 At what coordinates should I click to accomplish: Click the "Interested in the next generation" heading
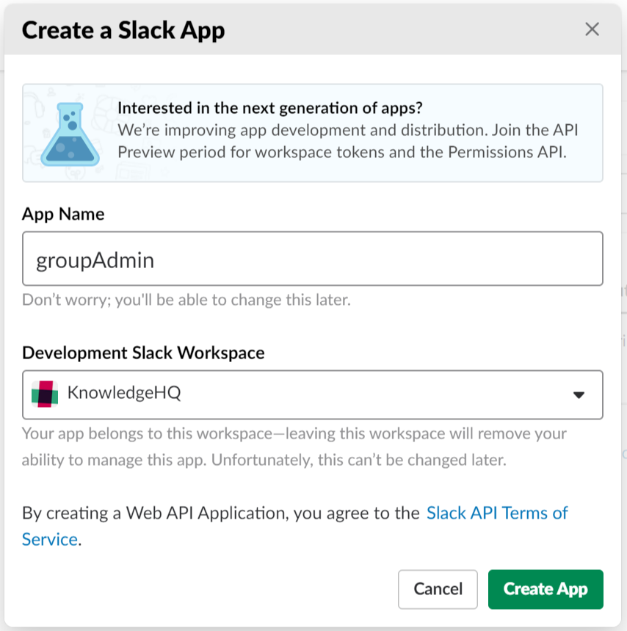tap(270, 107)
